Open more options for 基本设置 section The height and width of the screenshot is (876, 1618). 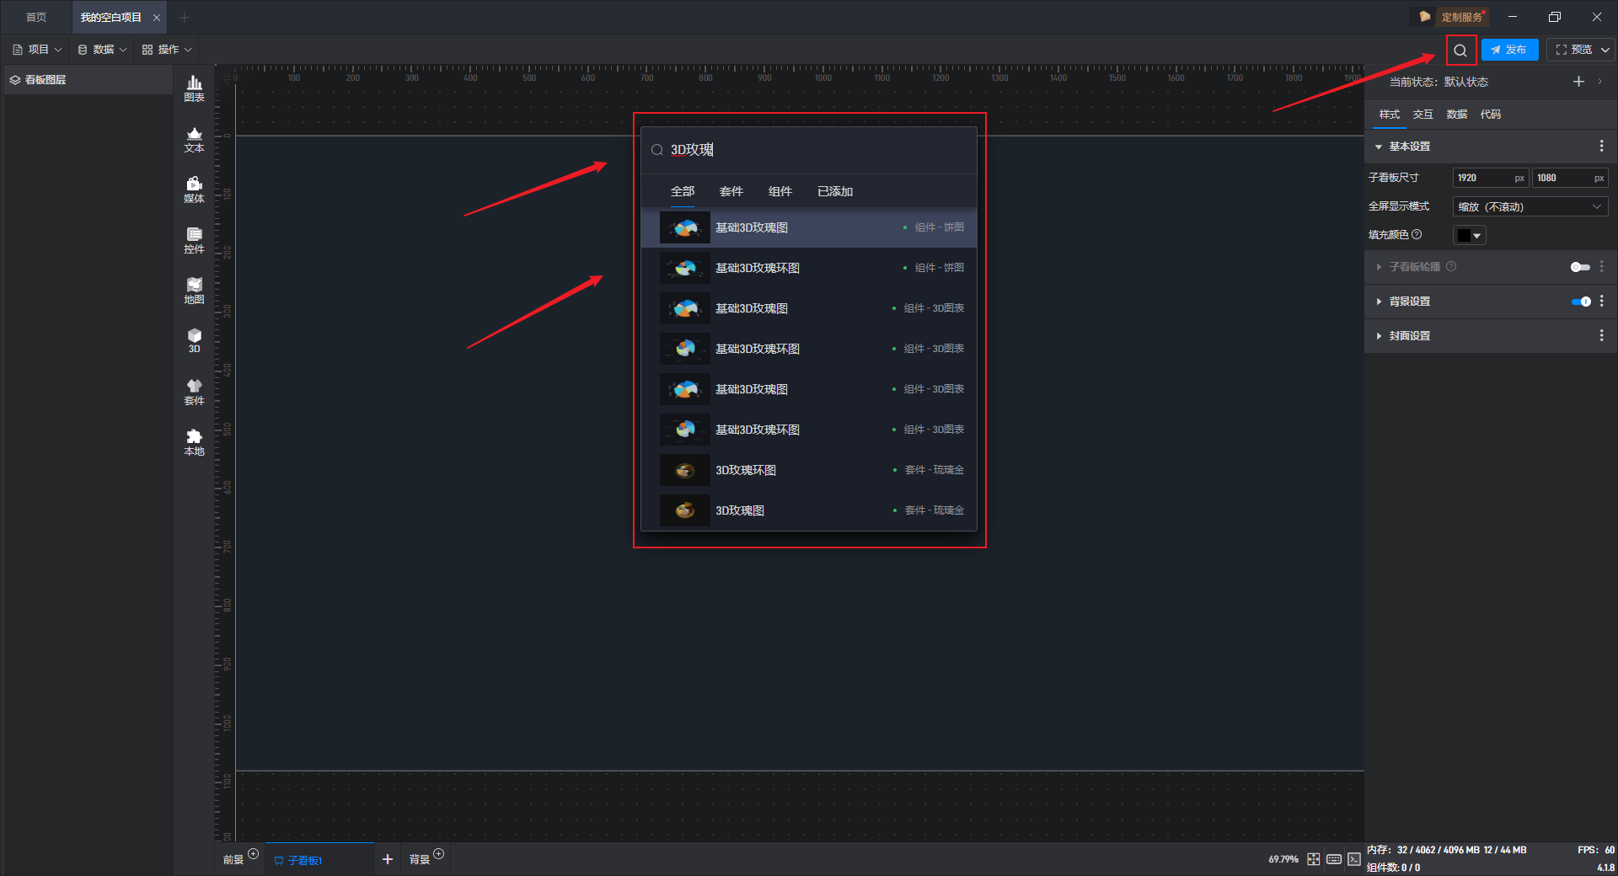click(1601, 147)
